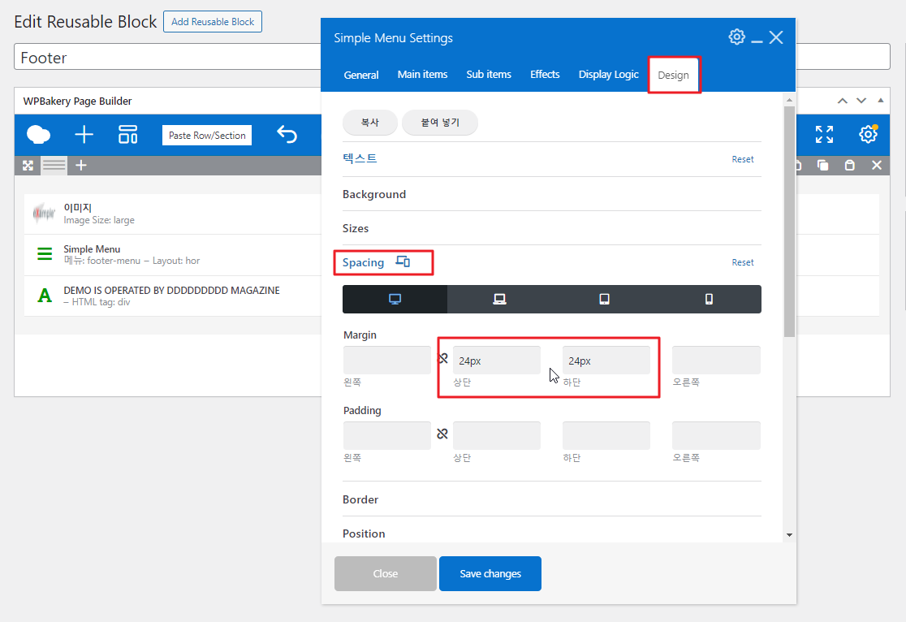906x622 pixels.
Task: Expand the 텍스트 section
Action: tap(360, 158)
